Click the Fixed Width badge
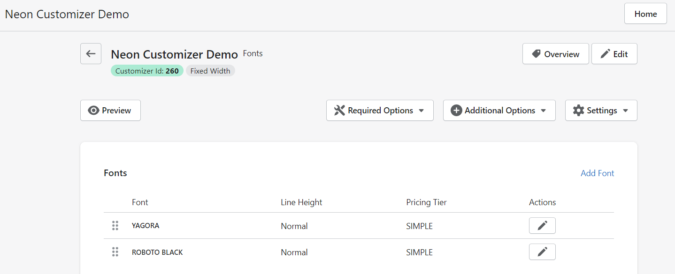Image resolution: width=675 pixels, height=274 pixels. [x=210, y=71]
